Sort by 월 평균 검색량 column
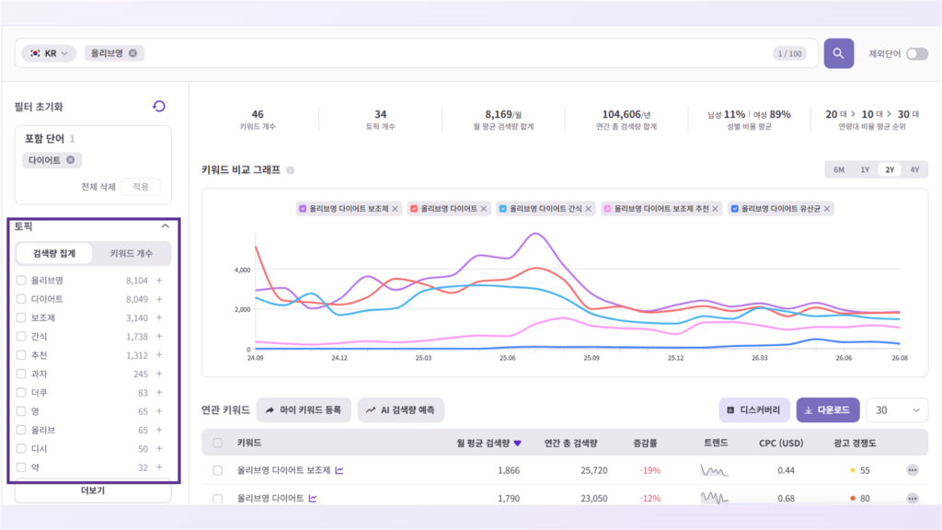Image resolution: width=942 pixels, height=530 pixels. [x=488, y=443]
